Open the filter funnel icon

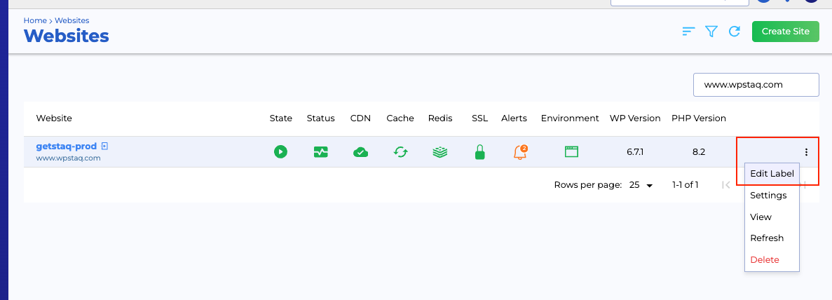point(711,32)
